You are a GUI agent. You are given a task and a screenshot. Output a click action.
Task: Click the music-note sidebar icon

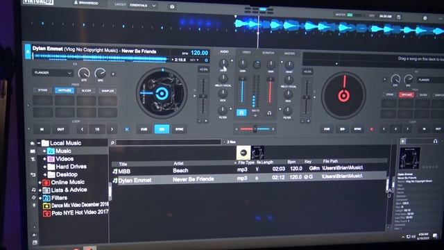coord(33,190)
